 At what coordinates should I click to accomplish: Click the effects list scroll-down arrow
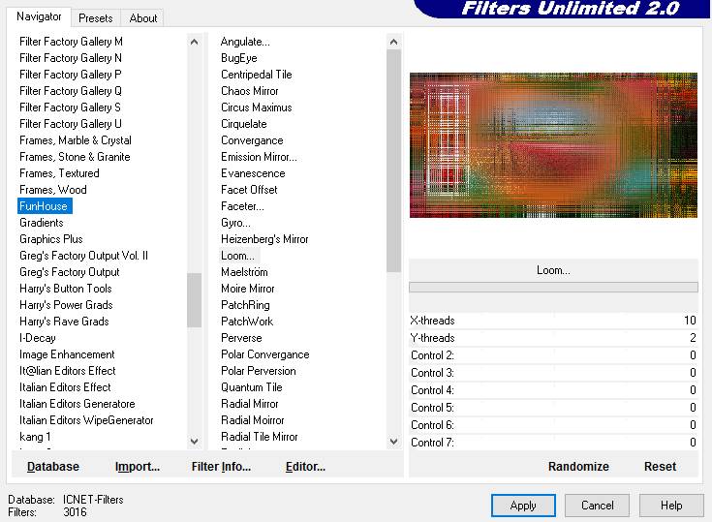click(x=393, y=442)
